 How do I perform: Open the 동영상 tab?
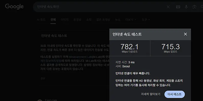tap(77, 19)
